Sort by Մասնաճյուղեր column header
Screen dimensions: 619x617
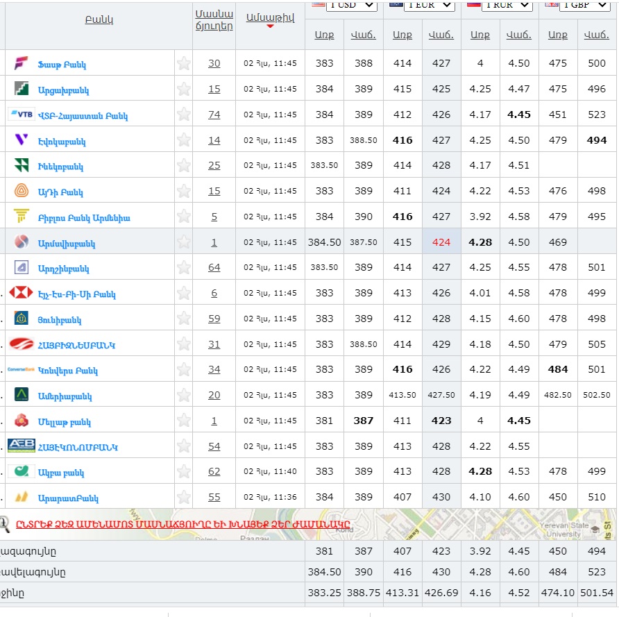coord(214,19)
